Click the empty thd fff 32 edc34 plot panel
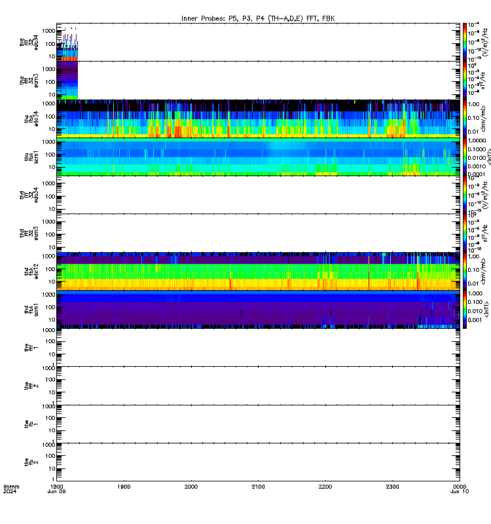This screenshot has width=491, height=524. pos(258,195)
